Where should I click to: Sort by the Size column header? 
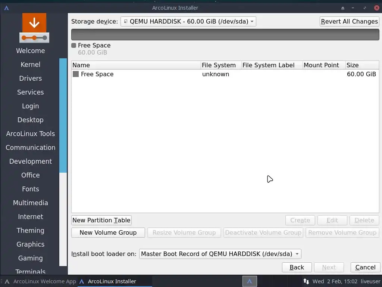tap(362, 65)
